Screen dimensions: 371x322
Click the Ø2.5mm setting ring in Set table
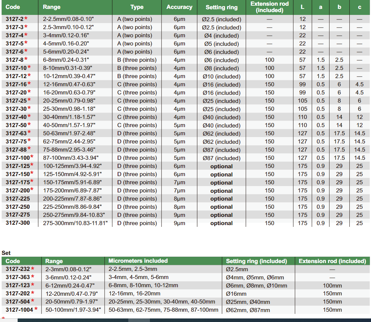(x=237, y=269)
